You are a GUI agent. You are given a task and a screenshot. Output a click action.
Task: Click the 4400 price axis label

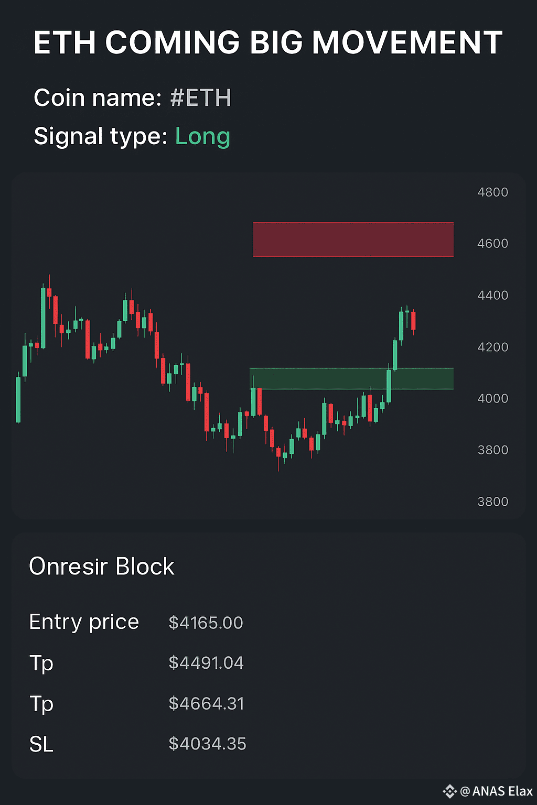click(x=492, y=296)
